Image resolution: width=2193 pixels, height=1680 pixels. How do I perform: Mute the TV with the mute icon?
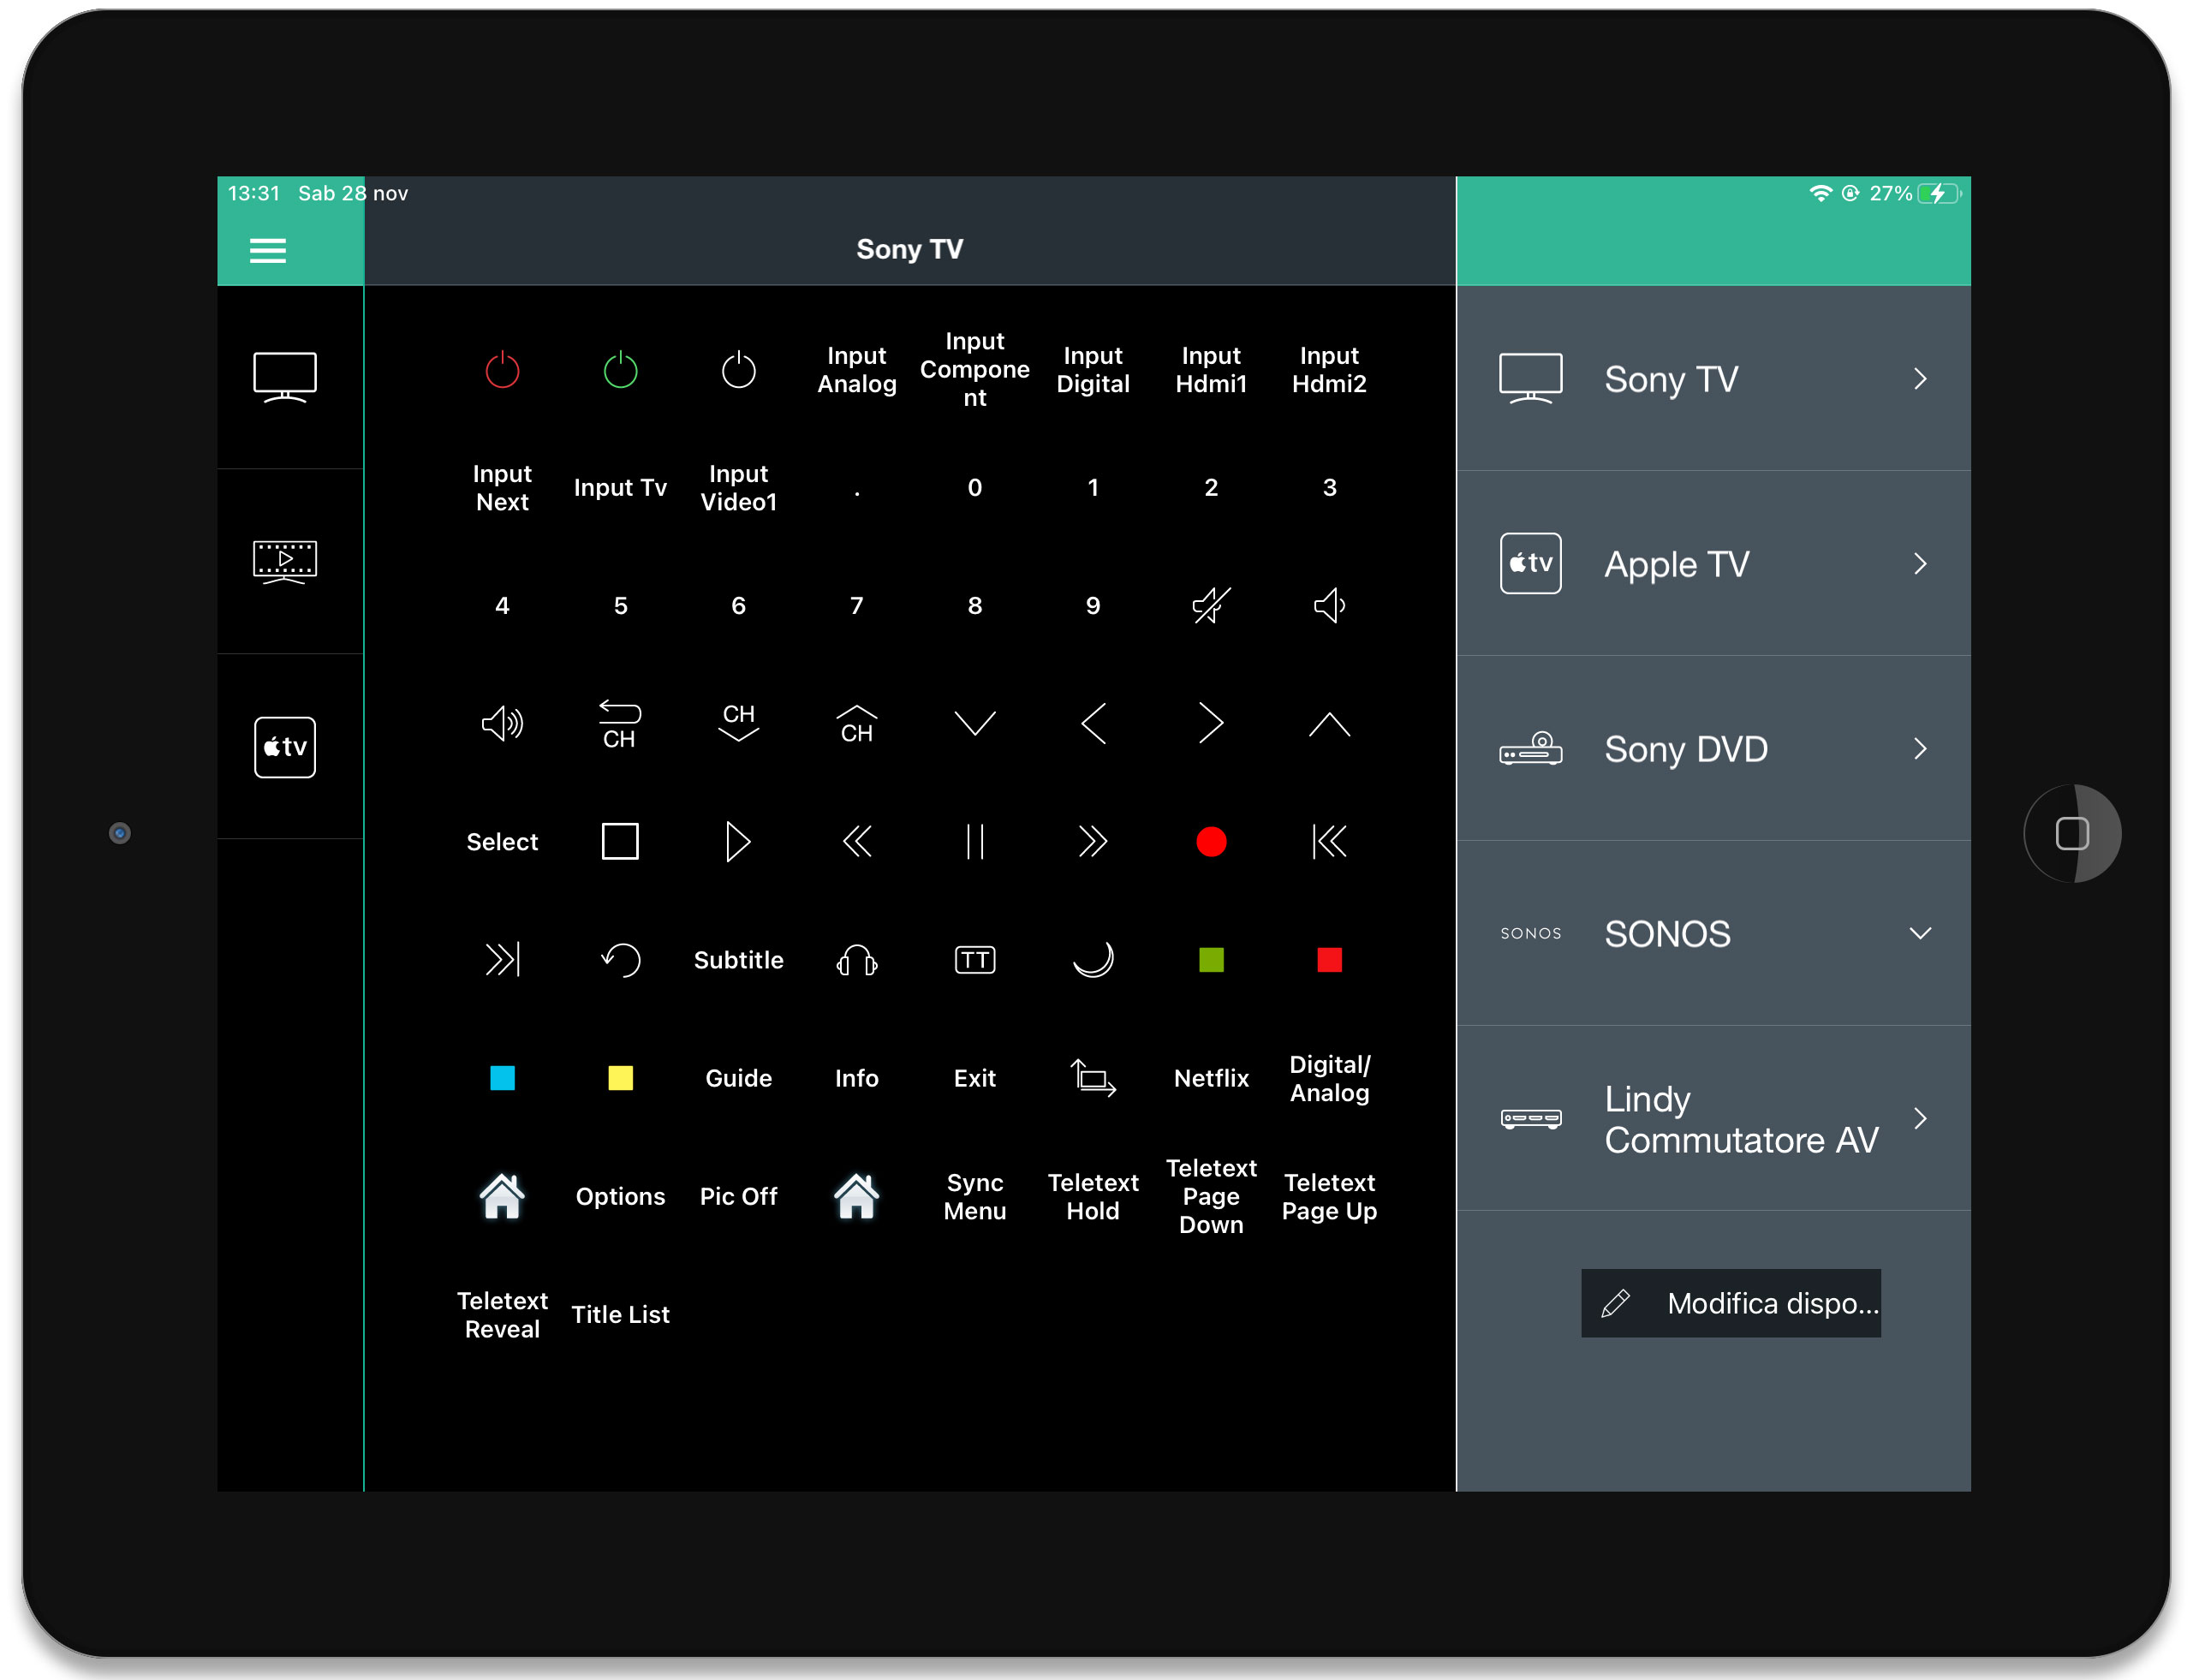click(1211, 606)
